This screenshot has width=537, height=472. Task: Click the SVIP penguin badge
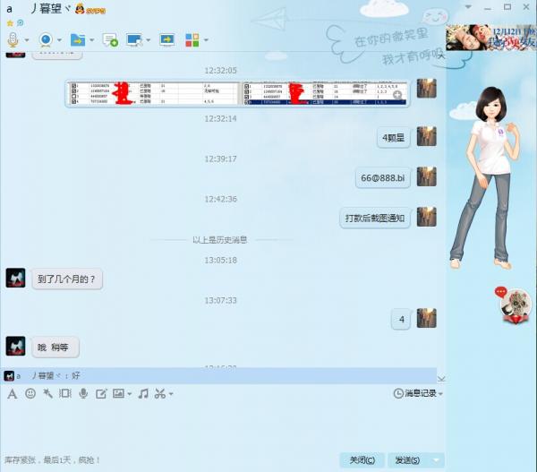(90, 9)
